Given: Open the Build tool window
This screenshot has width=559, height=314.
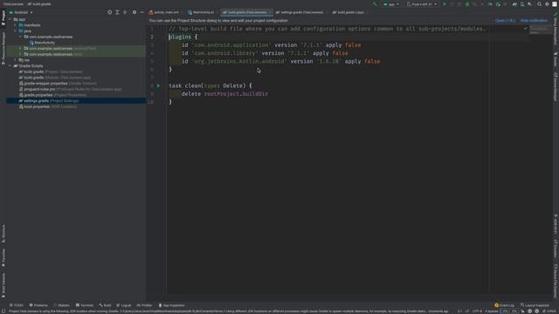Looking at the screenshot, I should point(105,305).
